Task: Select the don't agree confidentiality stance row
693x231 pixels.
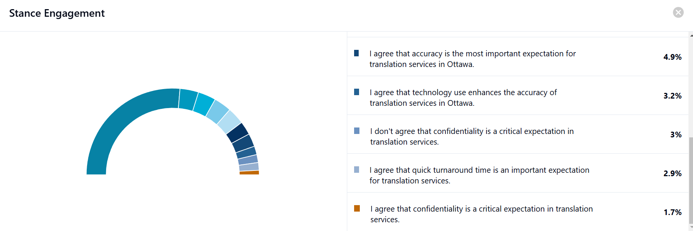Action: [472, 137]
